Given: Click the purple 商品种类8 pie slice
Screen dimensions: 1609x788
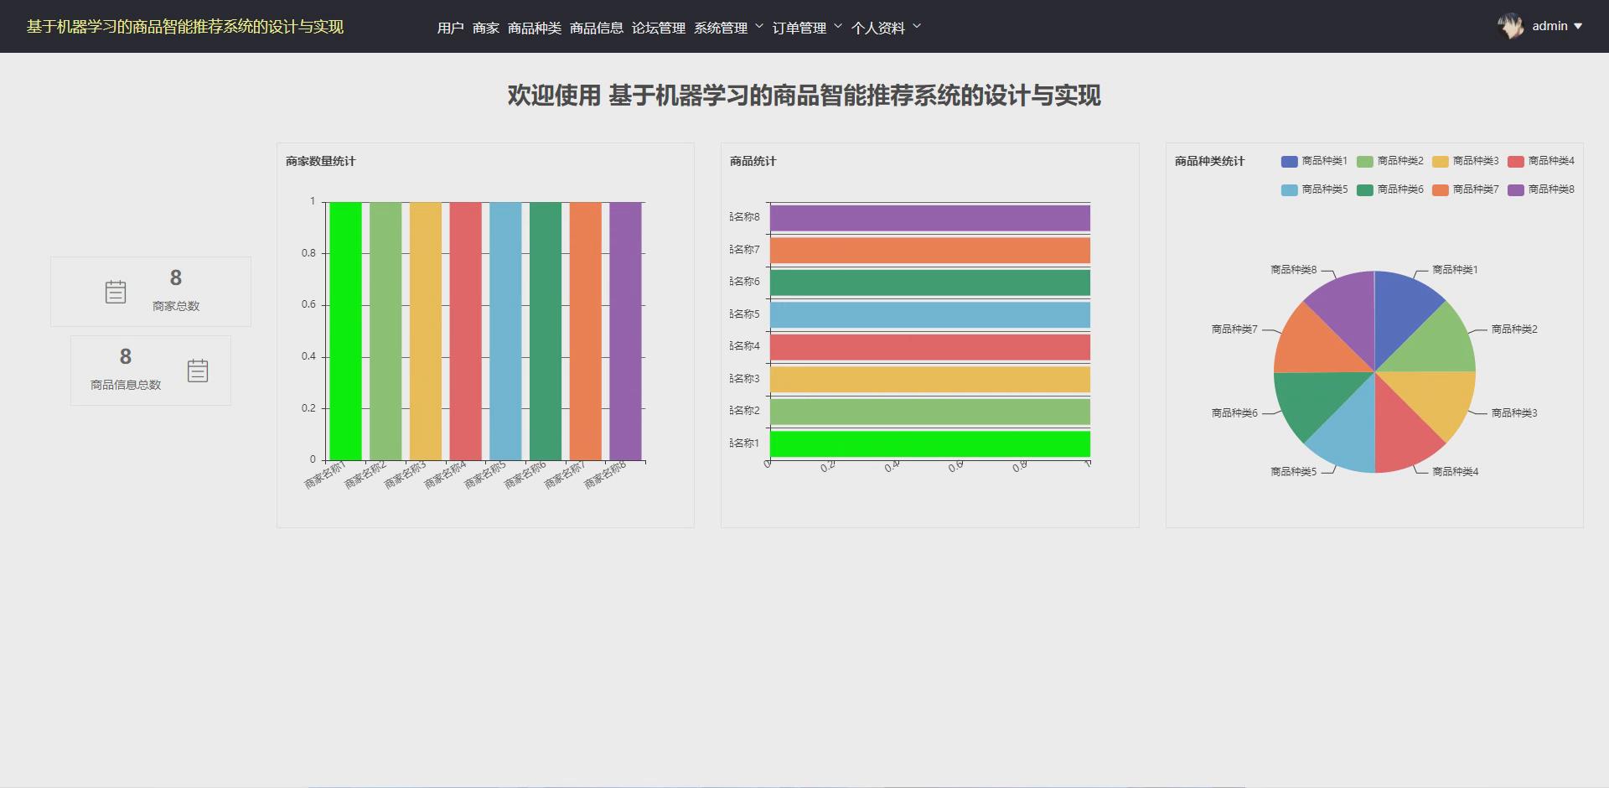Looking at the screenshot, I should click(x=1349, y=310).
